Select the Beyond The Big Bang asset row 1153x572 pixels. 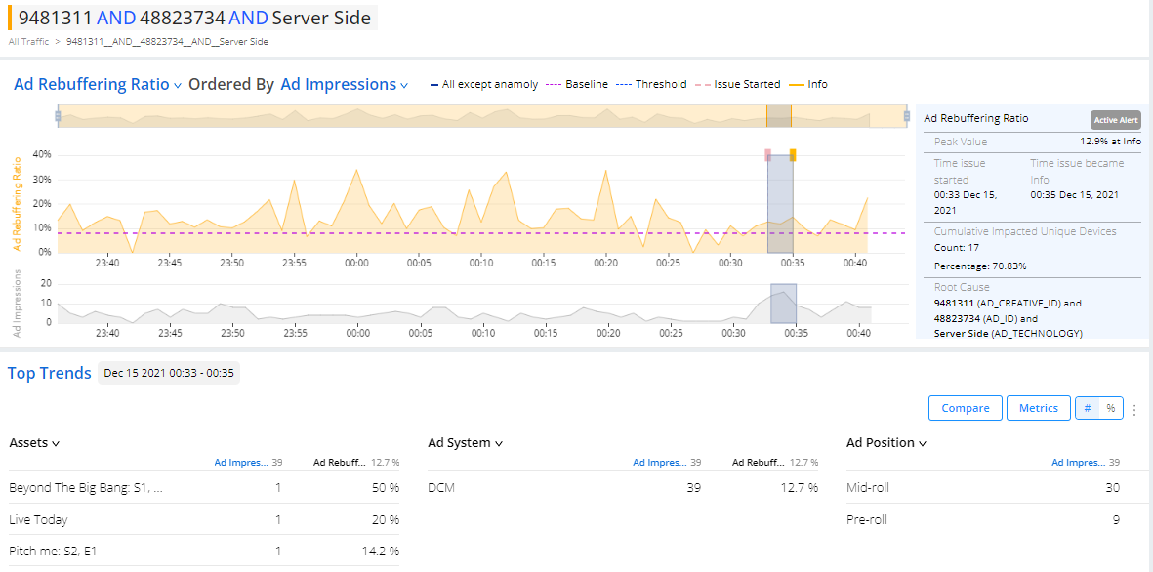pyautogui.click(x=204, y=487)
